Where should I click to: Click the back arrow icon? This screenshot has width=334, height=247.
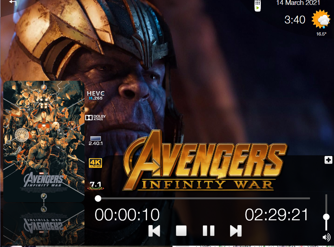tap(13, 3)
